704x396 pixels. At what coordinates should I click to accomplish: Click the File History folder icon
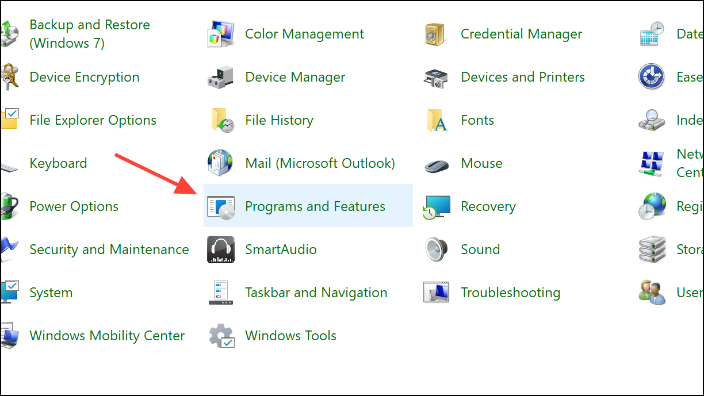[x=223, y=120]
